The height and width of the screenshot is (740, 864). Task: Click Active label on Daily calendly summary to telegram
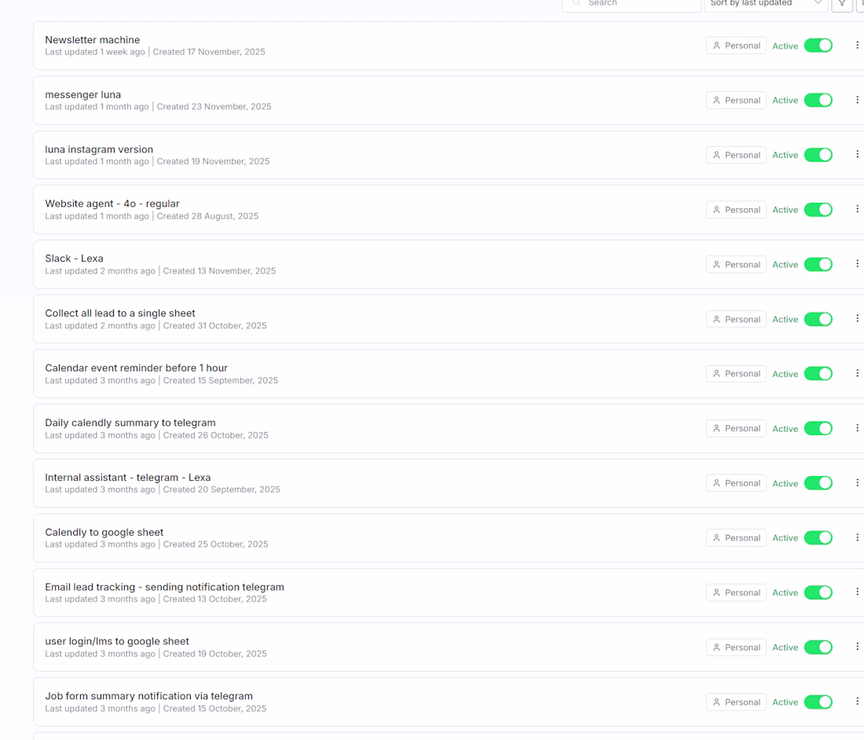[785, 429]
